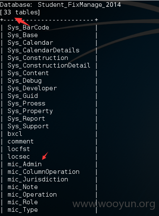The height and width of the screenshot is (216, 159).
Task: Click the Student_FixManage_2014 database name
Action: (79, 5)
